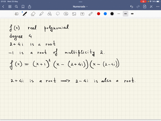Undo the last stroke

[131, 7]
